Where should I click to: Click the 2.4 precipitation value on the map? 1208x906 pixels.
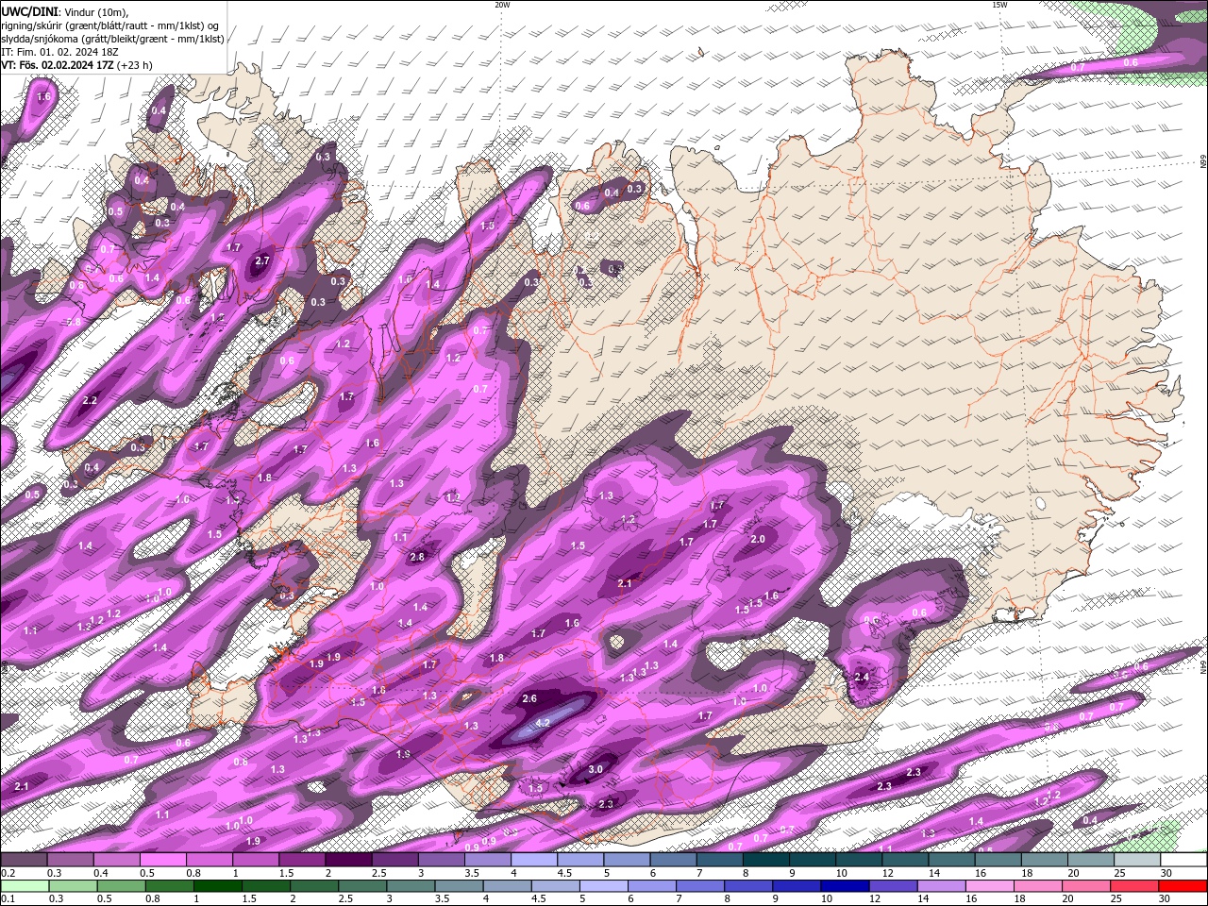pyautogui.click(x=862, y=677)
